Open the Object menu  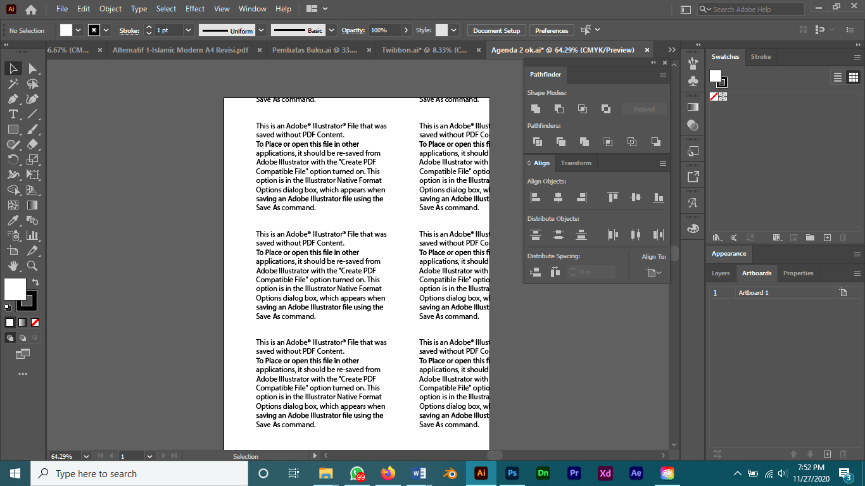click(110, 9)
